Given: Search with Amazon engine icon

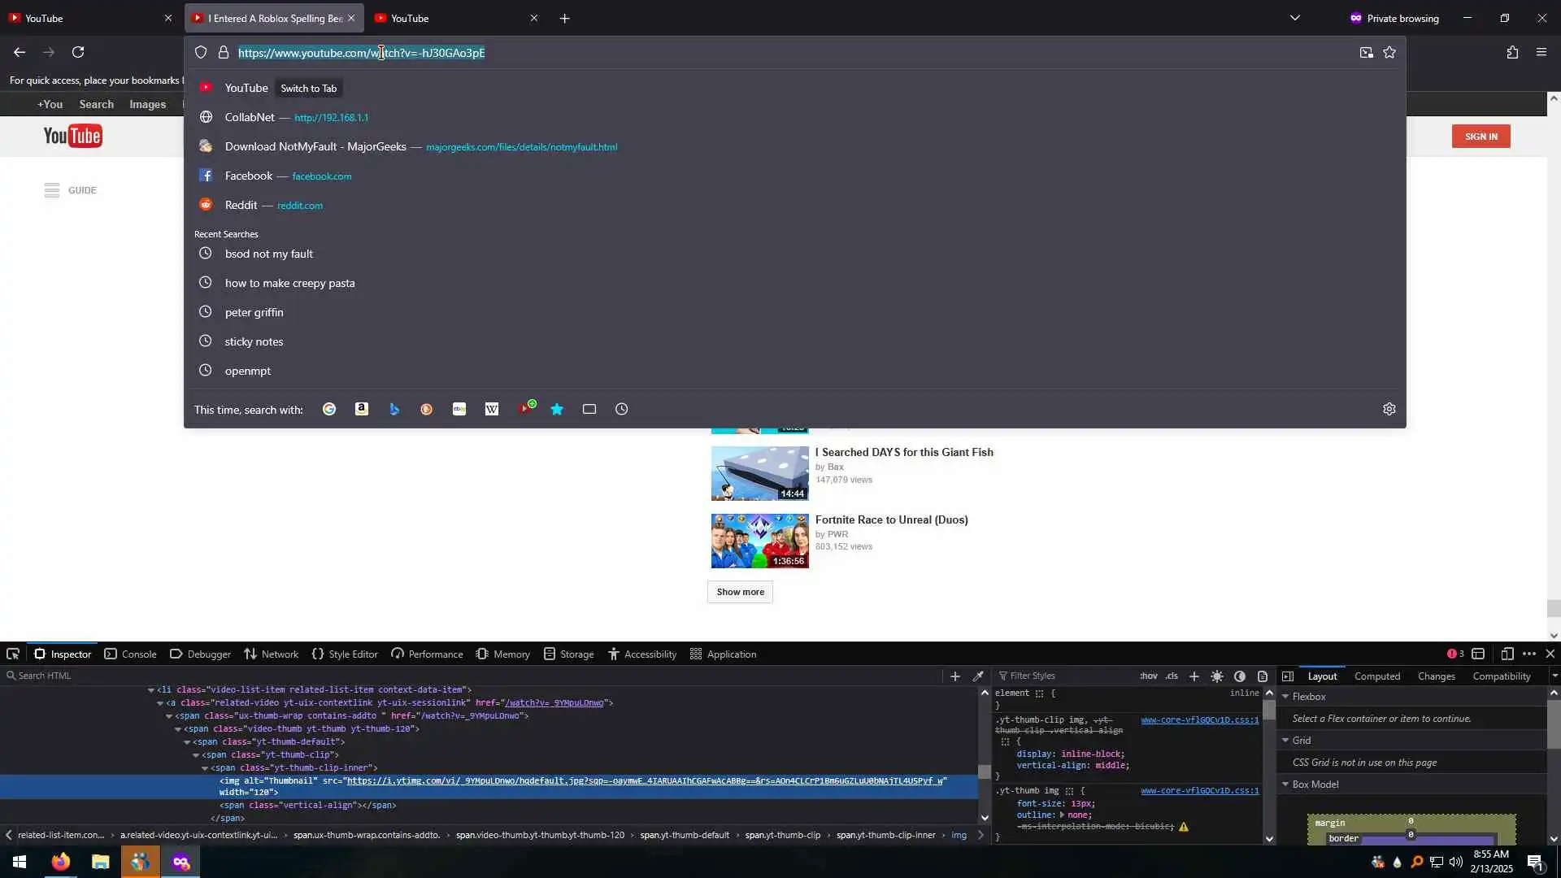Looking at the screenshot, I should pos(362,410).
